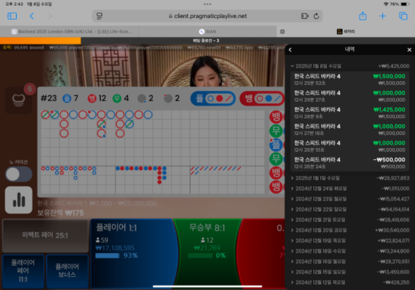This screenshot has width=415, height=290.
Task: Open the chat bubble icon with badge 5
Action: (x=19, y=100)
